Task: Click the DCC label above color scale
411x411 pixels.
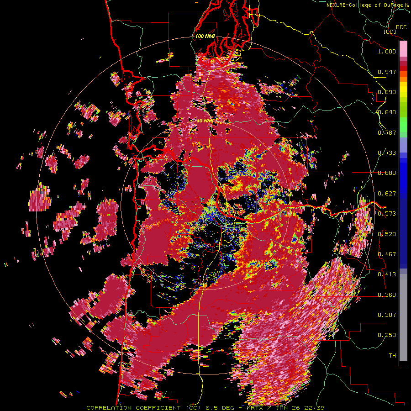Action: [x=401, y=27]
